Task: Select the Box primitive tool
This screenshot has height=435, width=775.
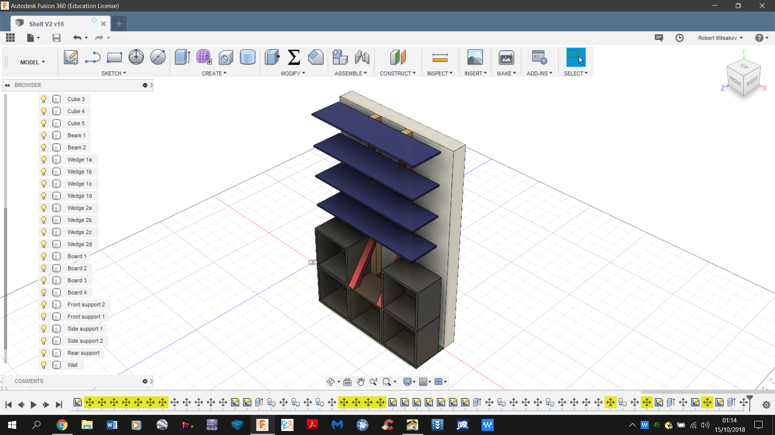Action: (226, 57)
